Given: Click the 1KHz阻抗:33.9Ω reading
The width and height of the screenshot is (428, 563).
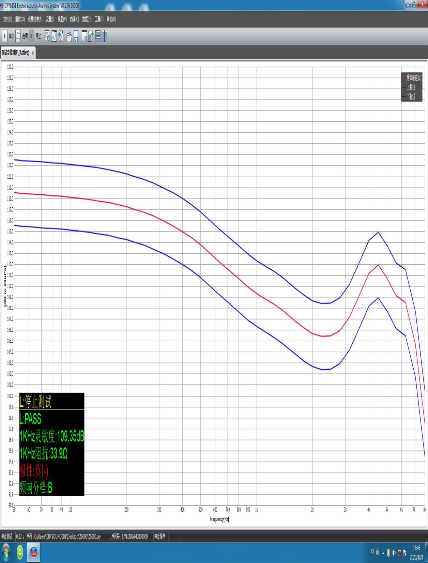Looking at the screenshot, I should (44, 454).
